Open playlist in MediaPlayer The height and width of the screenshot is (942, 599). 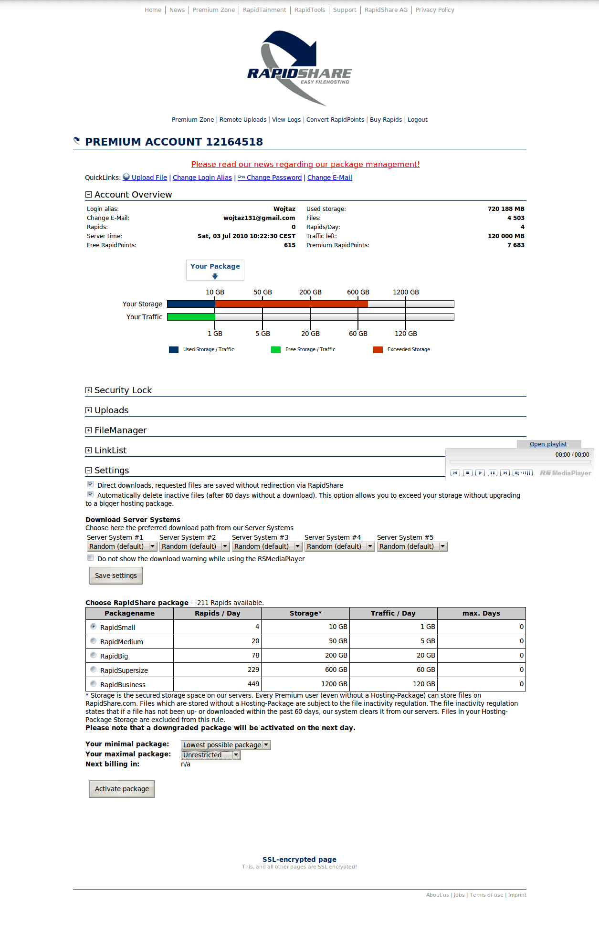tap(548, 444)
